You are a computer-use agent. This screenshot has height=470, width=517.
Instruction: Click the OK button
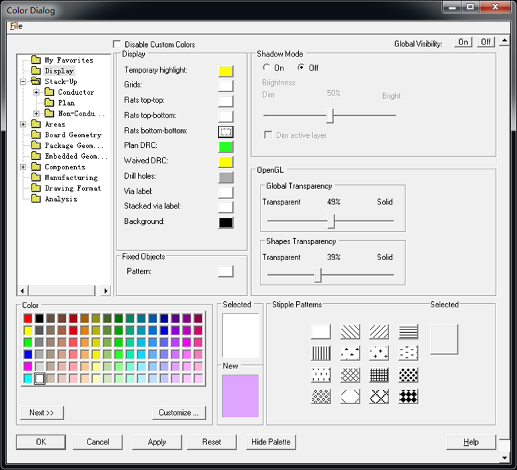click(x=41, y=442)
